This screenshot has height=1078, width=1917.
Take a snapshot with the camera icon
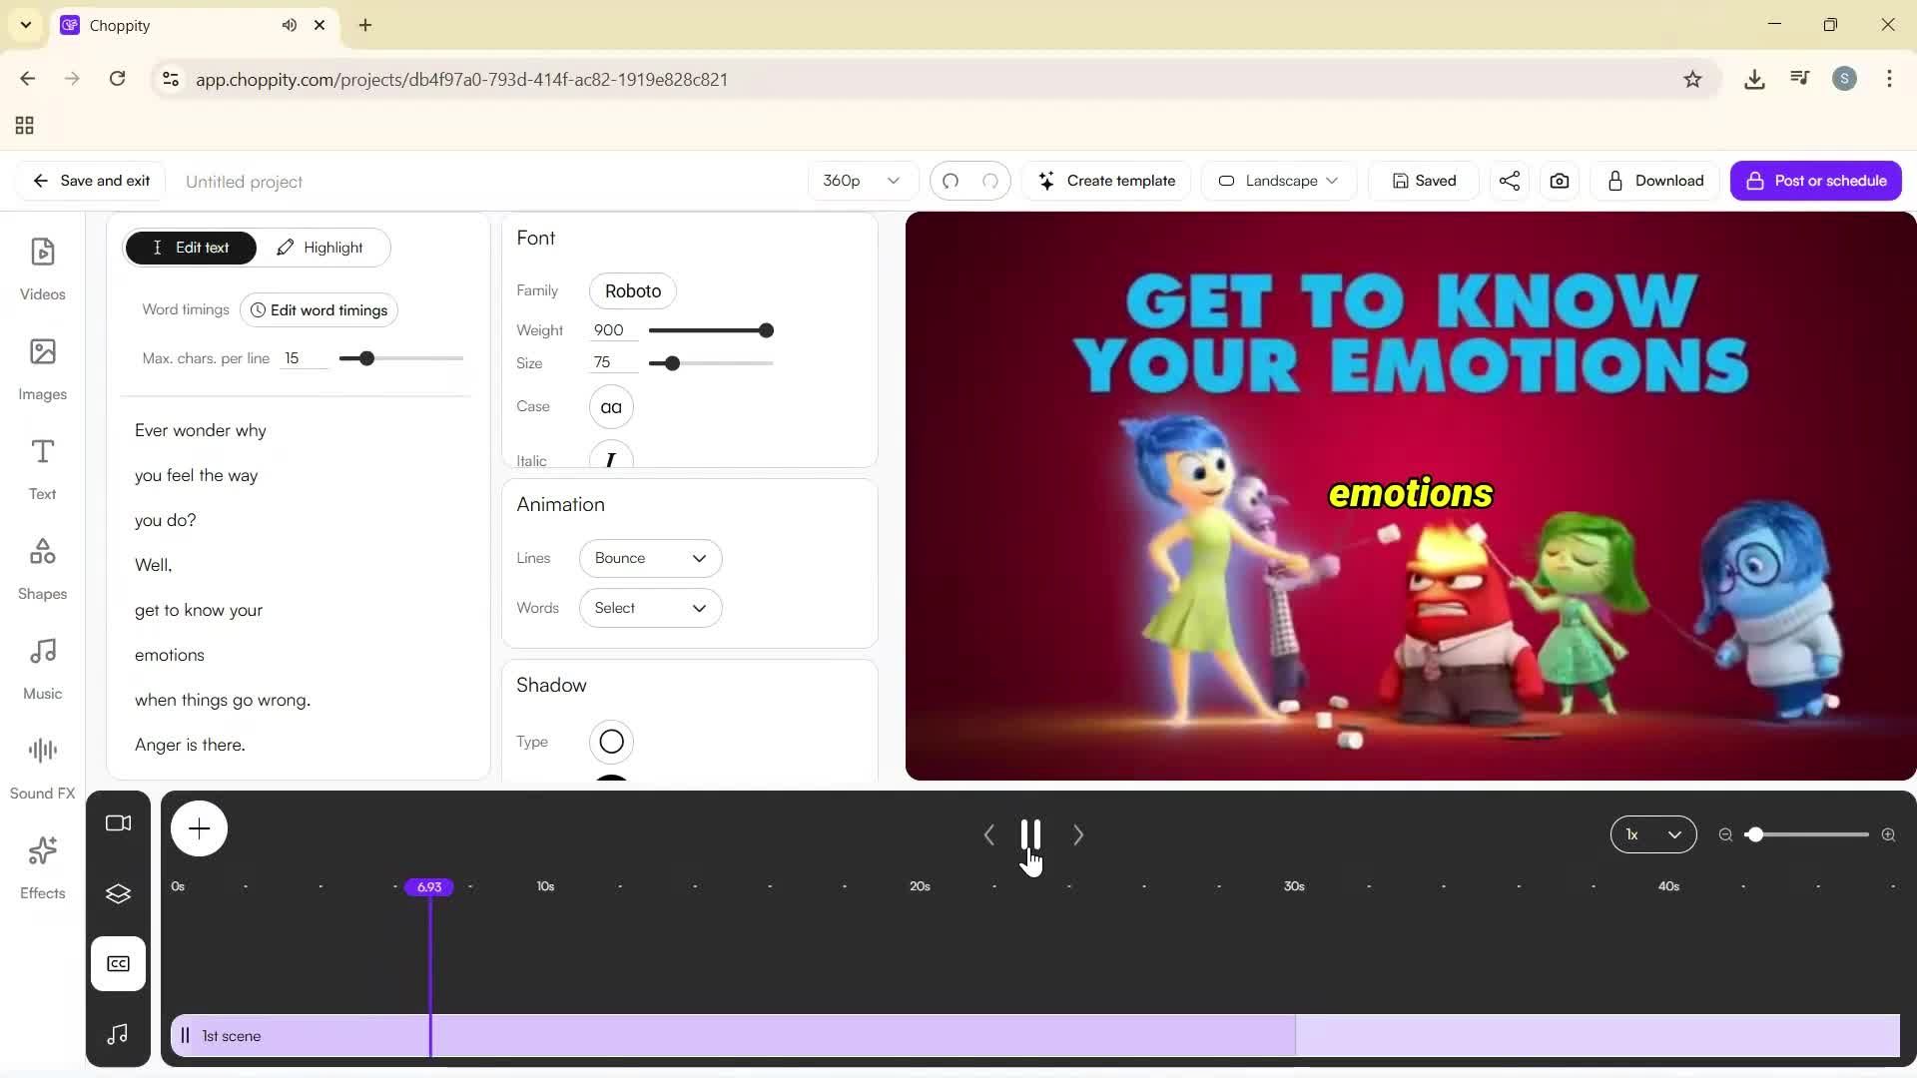tap(1559, 181)
